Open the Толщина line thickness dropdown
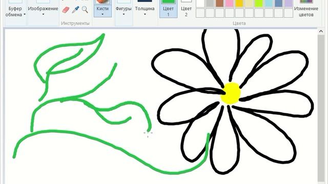328x184 pixels. click(145, 11)
